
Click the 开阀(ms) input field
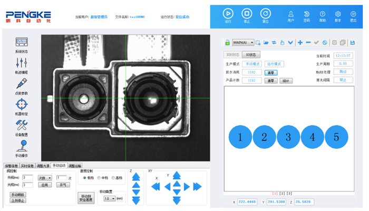pos(27,178)
